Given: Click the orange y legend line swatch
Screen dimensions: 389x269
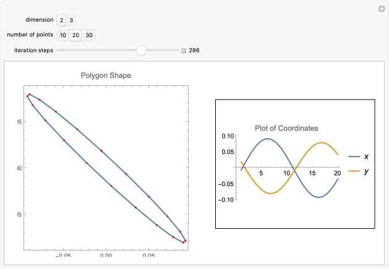Looking at the screenshot, I should 354,171.
